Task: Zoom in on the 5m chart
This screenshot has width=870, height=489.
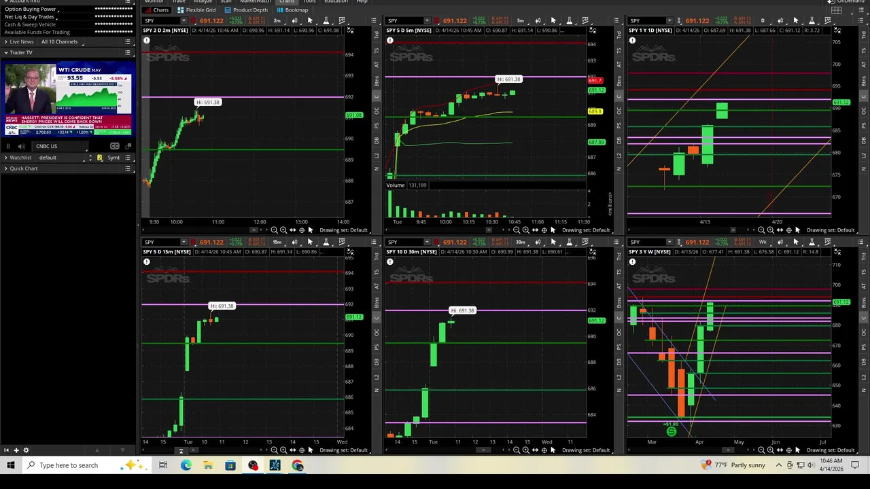Action: point(525,230)
